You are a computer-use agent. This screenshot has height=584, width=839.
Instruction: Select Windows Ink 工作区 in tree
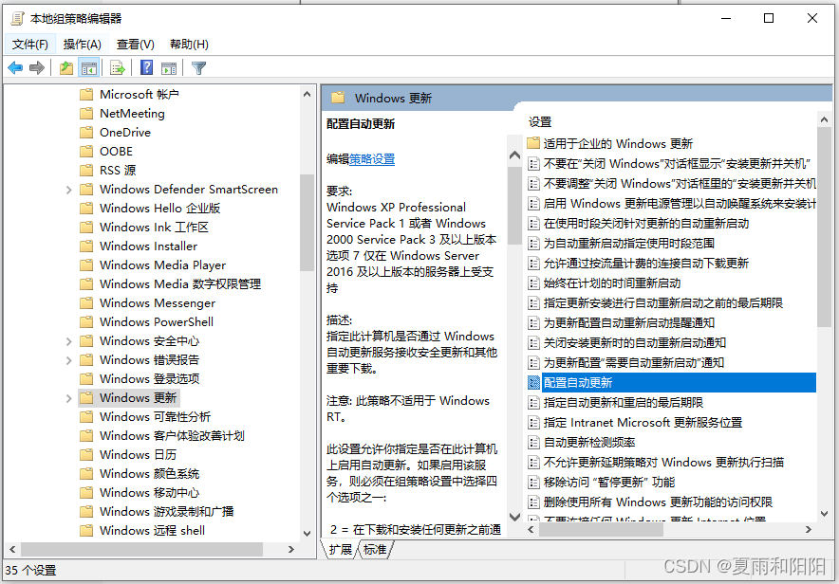click(x=154, y=228)
